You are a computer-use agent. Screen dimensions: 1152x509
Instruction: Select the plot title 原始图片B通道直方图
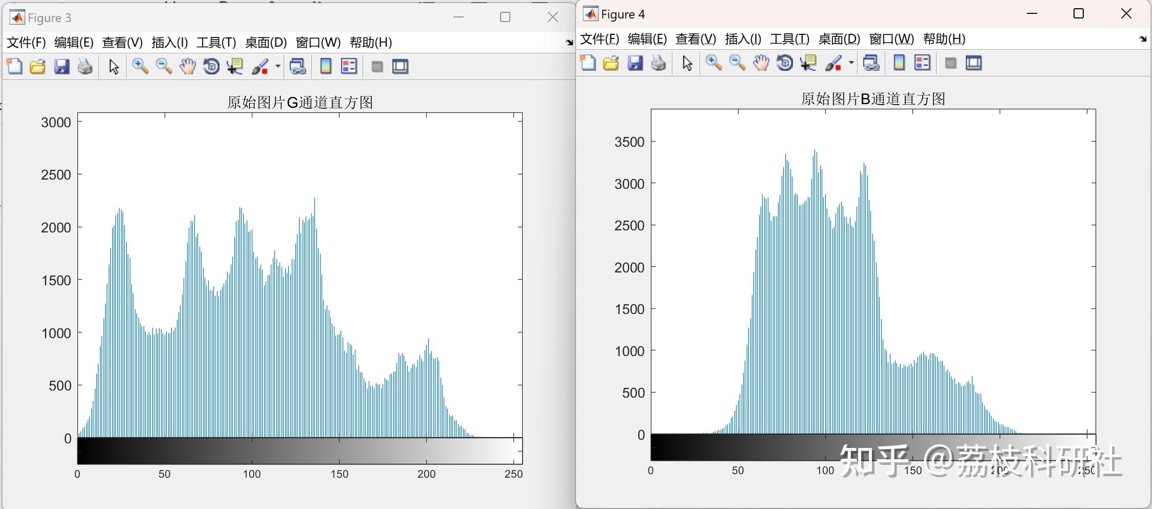point(873,99)
